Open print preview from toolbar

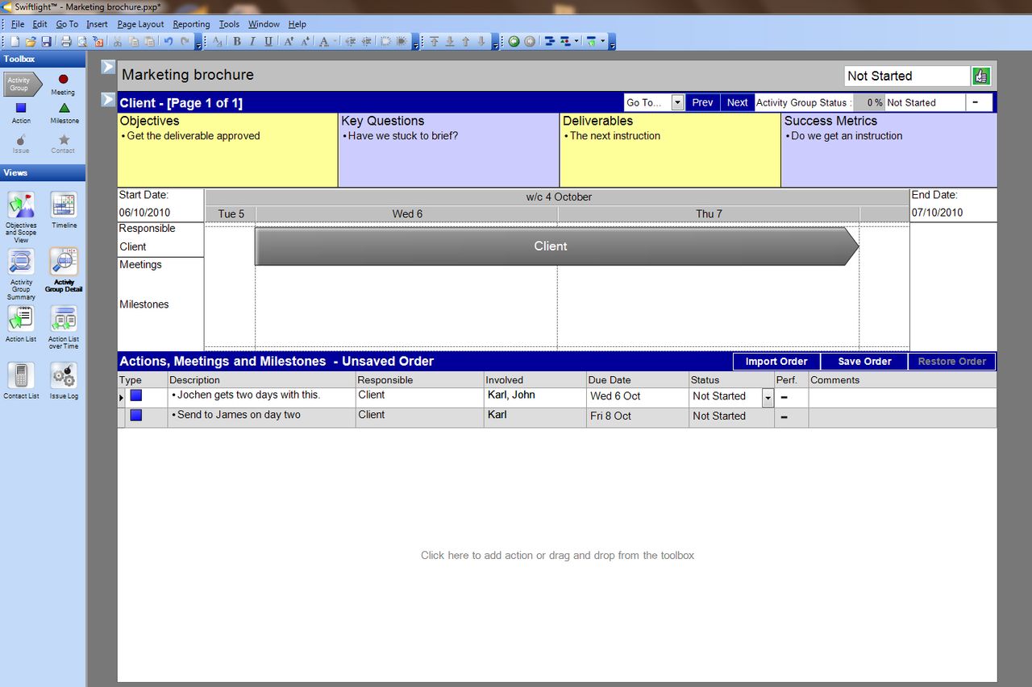coord(82,41)
